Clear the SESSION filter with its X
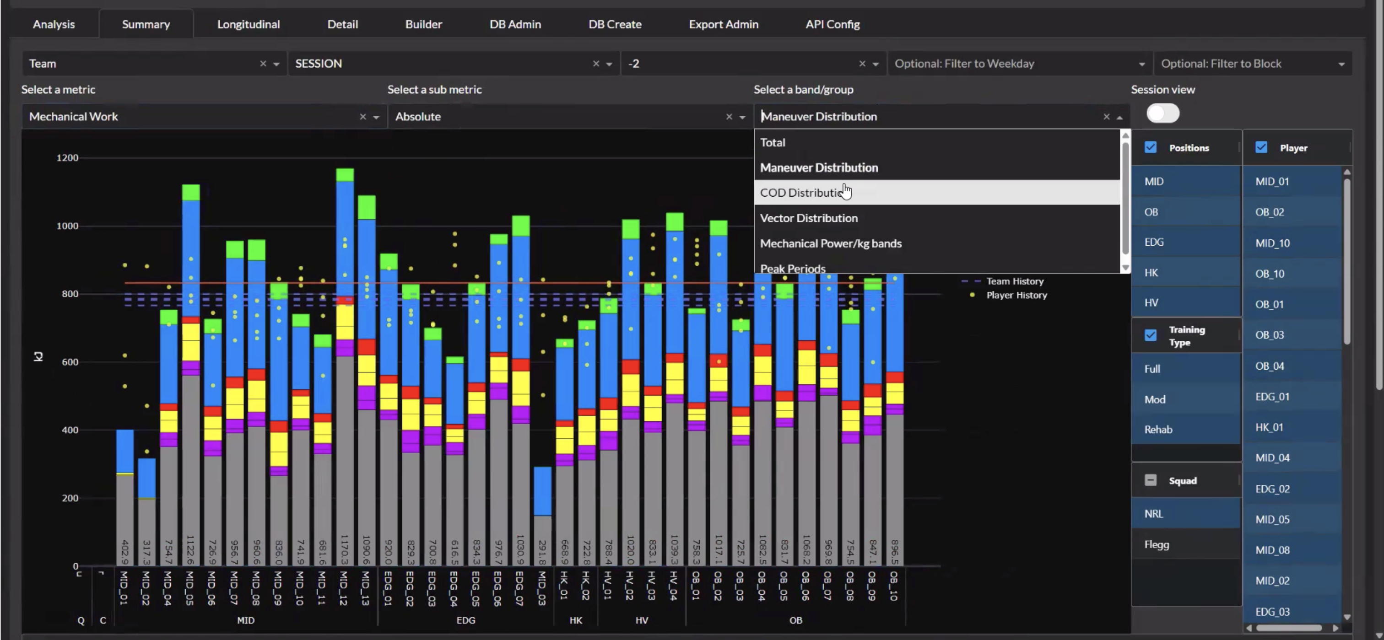The image size is (1384, 640). click(596, 64)
